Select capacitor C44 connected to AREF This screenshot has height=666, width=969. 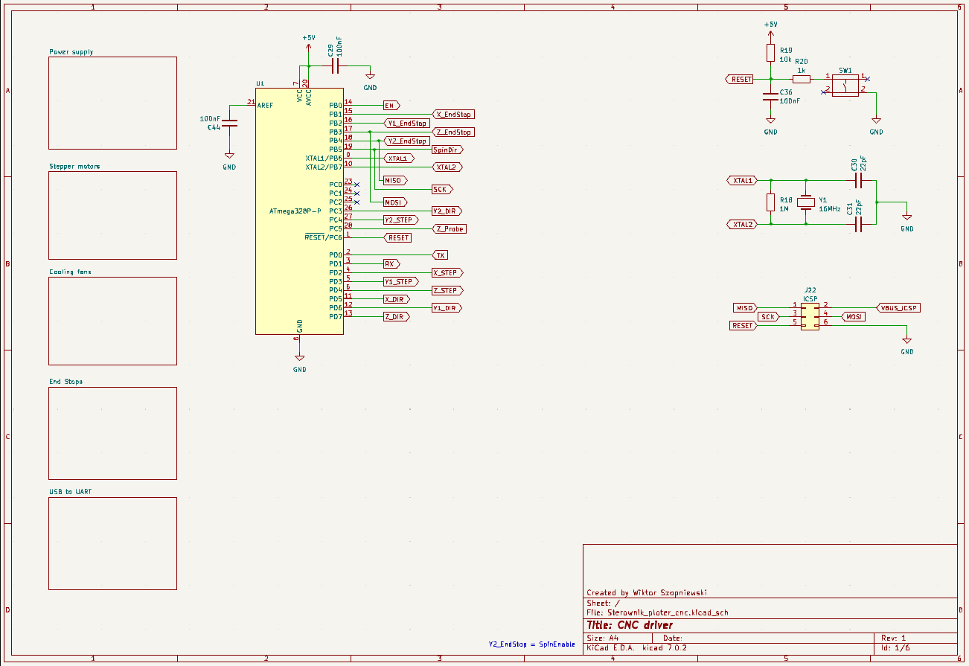tap(229, 121)
